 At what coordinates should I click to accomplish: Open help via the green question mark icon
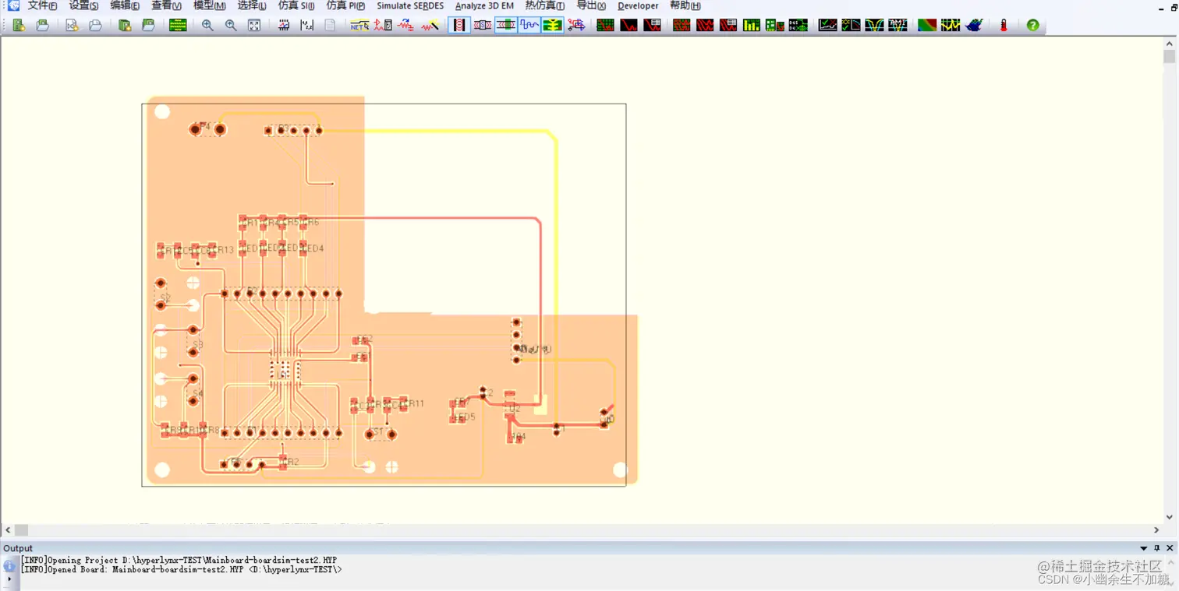pyautogui.click(x=1032, y=26)
